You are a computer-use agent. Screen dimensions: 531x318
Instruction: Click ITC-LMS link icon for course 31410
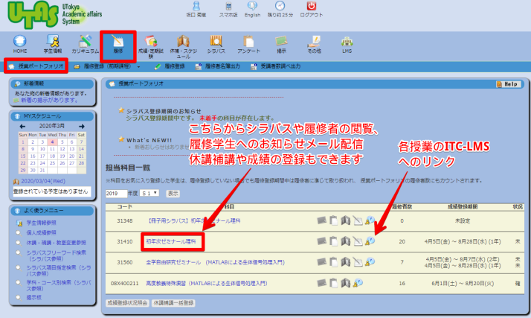pos(370,241)
